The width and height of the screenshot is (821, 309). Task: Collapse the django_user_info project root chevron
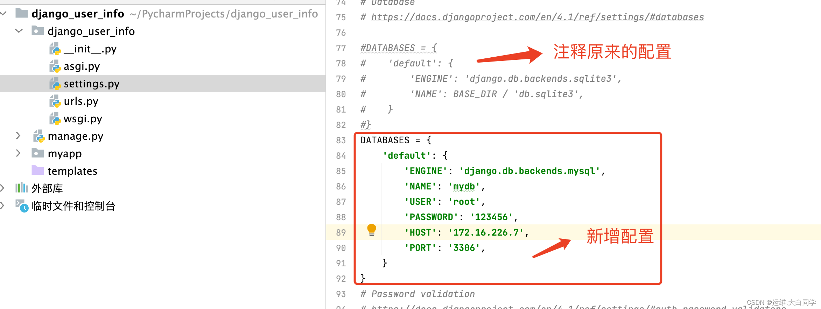pos(3,14)
